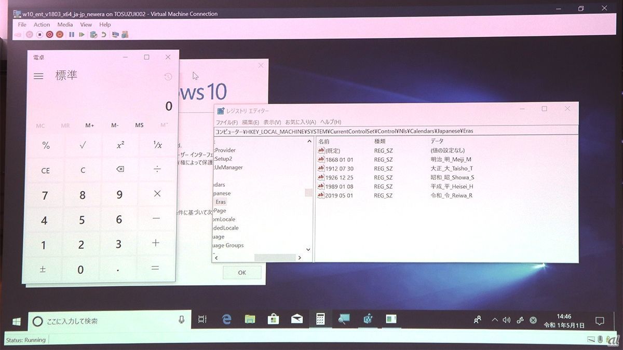Click the number 7 key
623x350 pixels.
pyautogui.click(x=45, y=195)
